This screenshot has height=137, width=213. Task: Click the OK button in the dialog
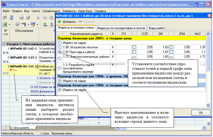[x=201, y=113]
